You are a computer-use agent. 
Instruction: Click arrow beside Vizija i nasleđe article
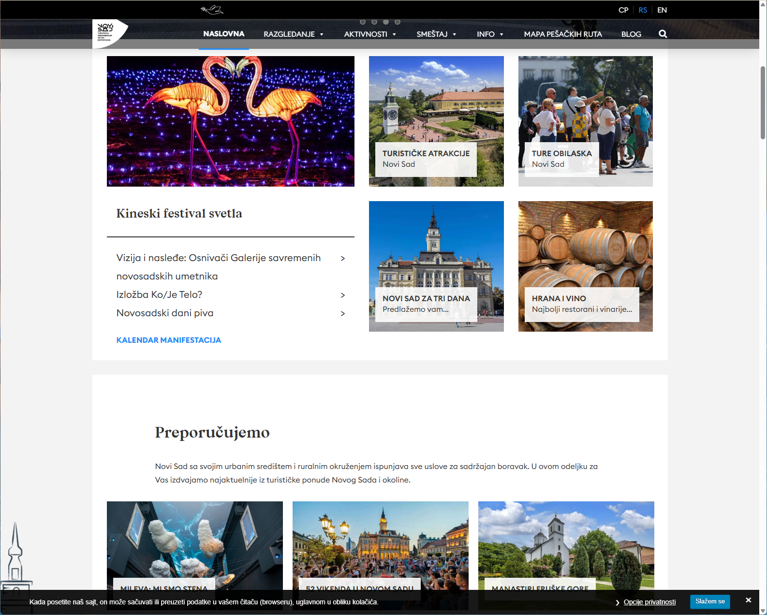pos(342,258)
